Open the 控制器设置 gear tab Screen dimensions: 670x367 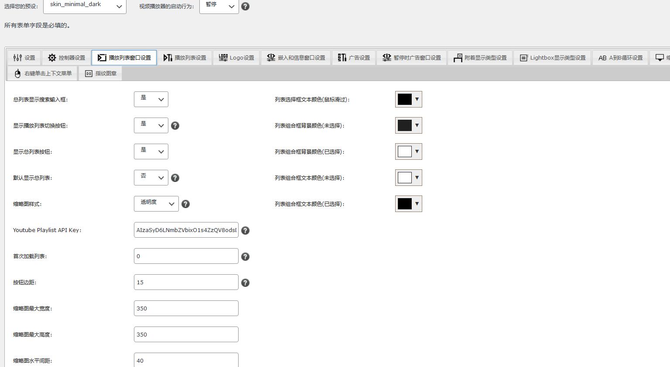pyautogui.click(x=67, y=58)
